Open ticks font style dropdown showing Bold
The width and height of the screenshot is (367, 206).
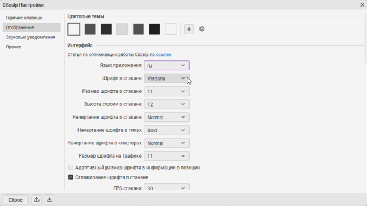click(x=166, y=130)
